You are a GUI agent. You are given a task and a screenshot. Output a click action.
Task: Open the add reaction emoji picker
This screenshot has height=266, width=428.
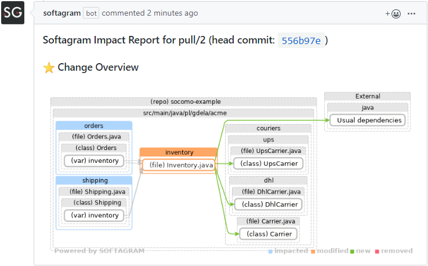[393, 14]
